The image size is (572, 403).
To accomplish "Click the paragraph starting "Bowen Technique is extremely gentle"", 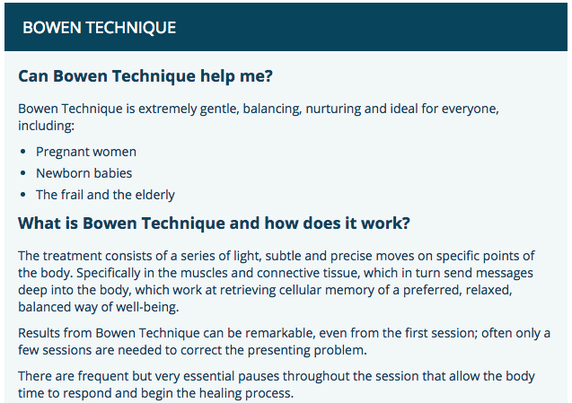I will pyautogui.click(x=258, y=110).
